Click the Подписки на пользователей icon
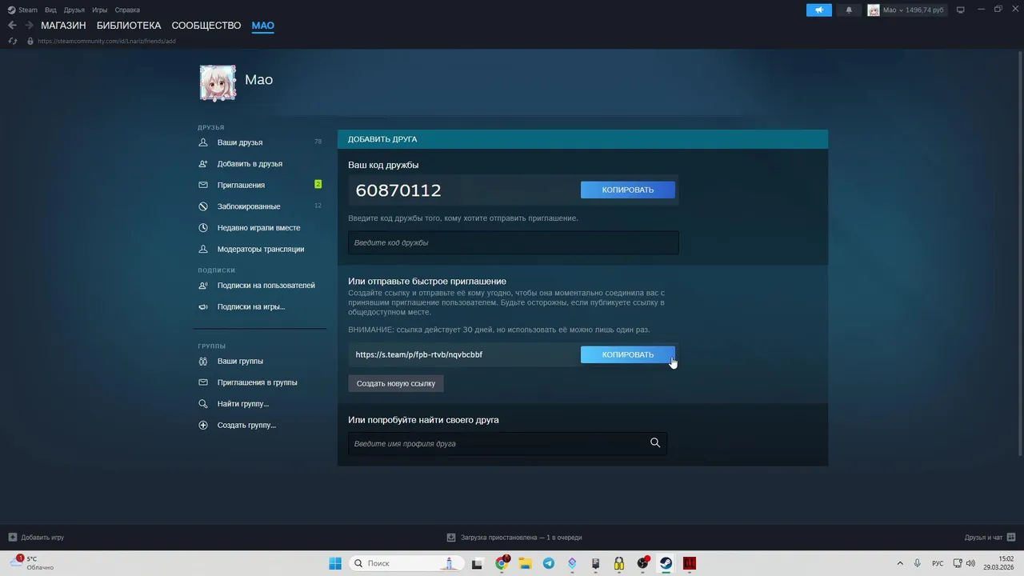Screen dimensions: 1024x576 pos(203,286)
